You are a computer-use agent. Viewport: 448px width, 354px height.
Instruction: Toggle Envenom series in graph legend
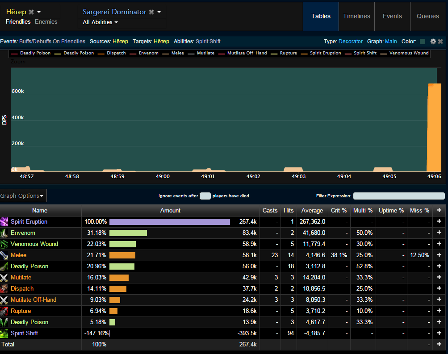click(144, 53)
